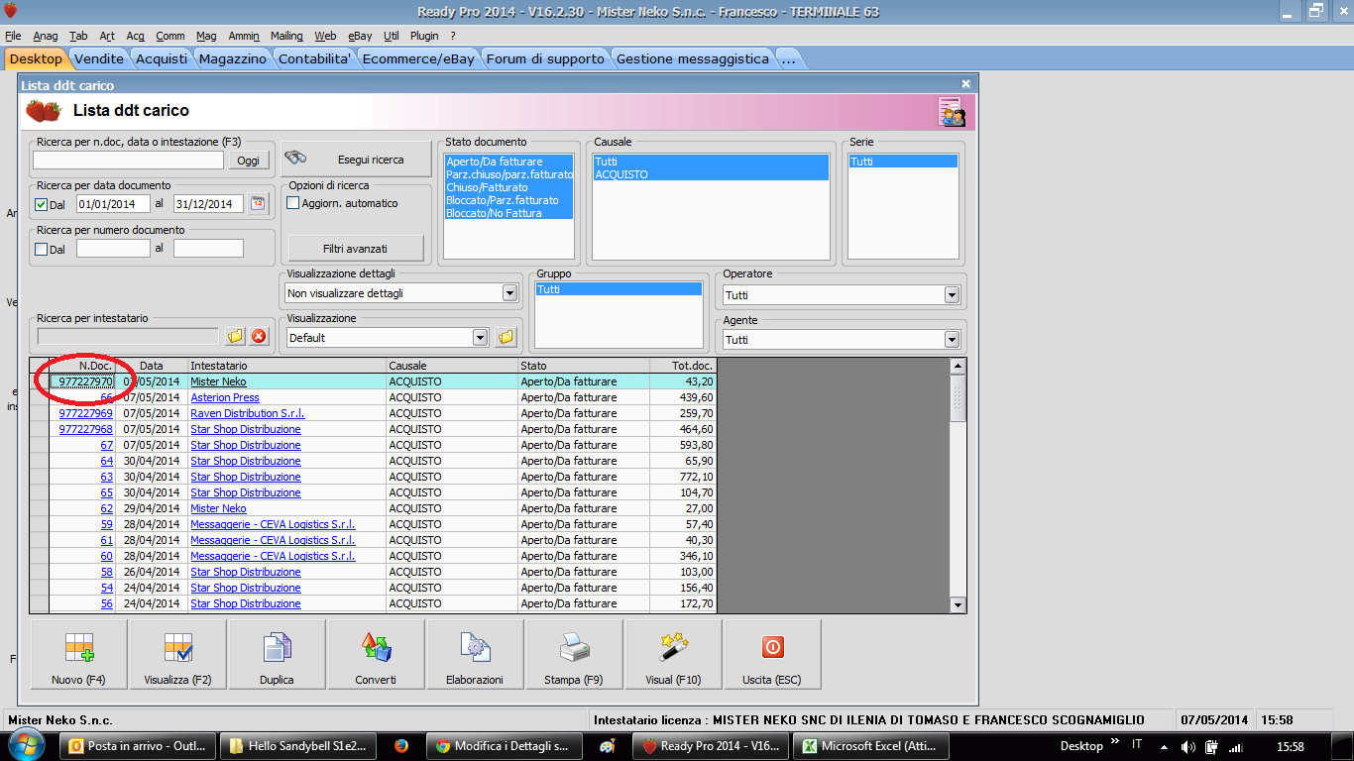The width and height of the screenshot is (1354, 761).
Task: Click the Nuovo (F4) new document button
Action: (78, 655)
